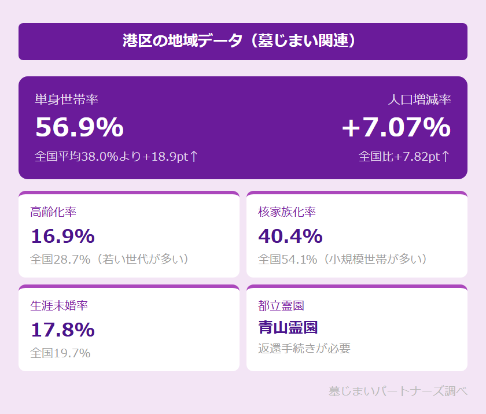Screen dimensions: 486x414
Task: Click the 16.9% aging rate value
Action: (x=62, y=236)
